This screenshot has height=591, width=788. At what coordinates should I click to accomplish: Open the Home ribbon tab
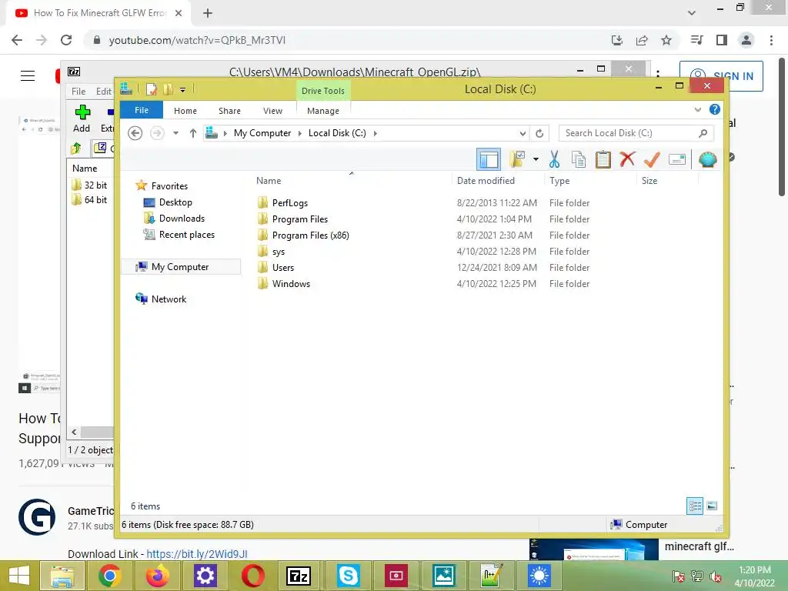185,111
